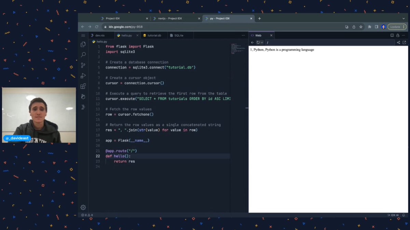The width and height of the screenshot is (410, 230).
Task: Click the IDX AI status bar button
Action: (x=393, y=215)
